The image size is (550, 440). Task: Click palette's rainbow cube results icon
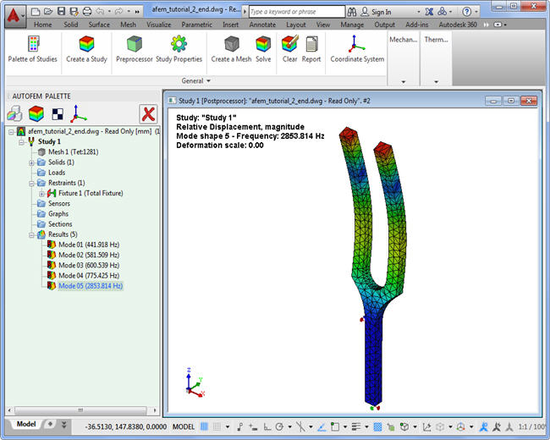pos(36,114)
